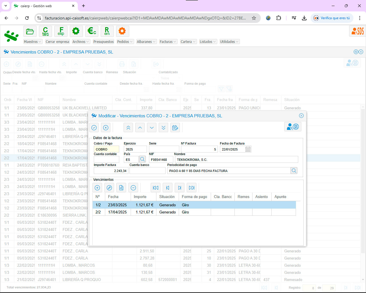Search country with the País magnifier icon
Viewport: 366px width, 293px height.
pyautogui.click(x=142, y=159)
